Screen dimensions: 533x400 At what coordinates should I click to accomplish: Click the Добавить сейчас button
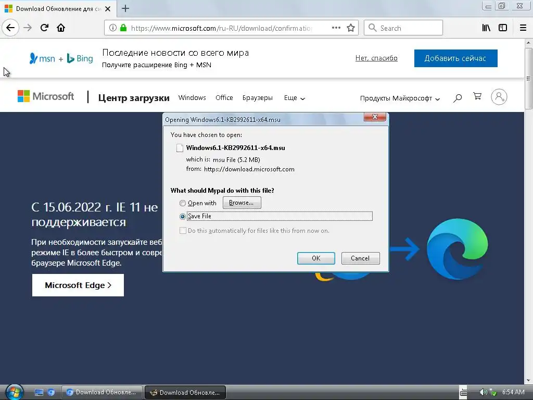pos(455,58)
